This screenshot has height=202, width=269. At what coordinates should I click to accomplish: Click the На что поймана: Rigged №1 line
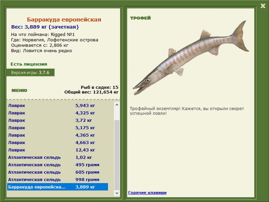43,35
